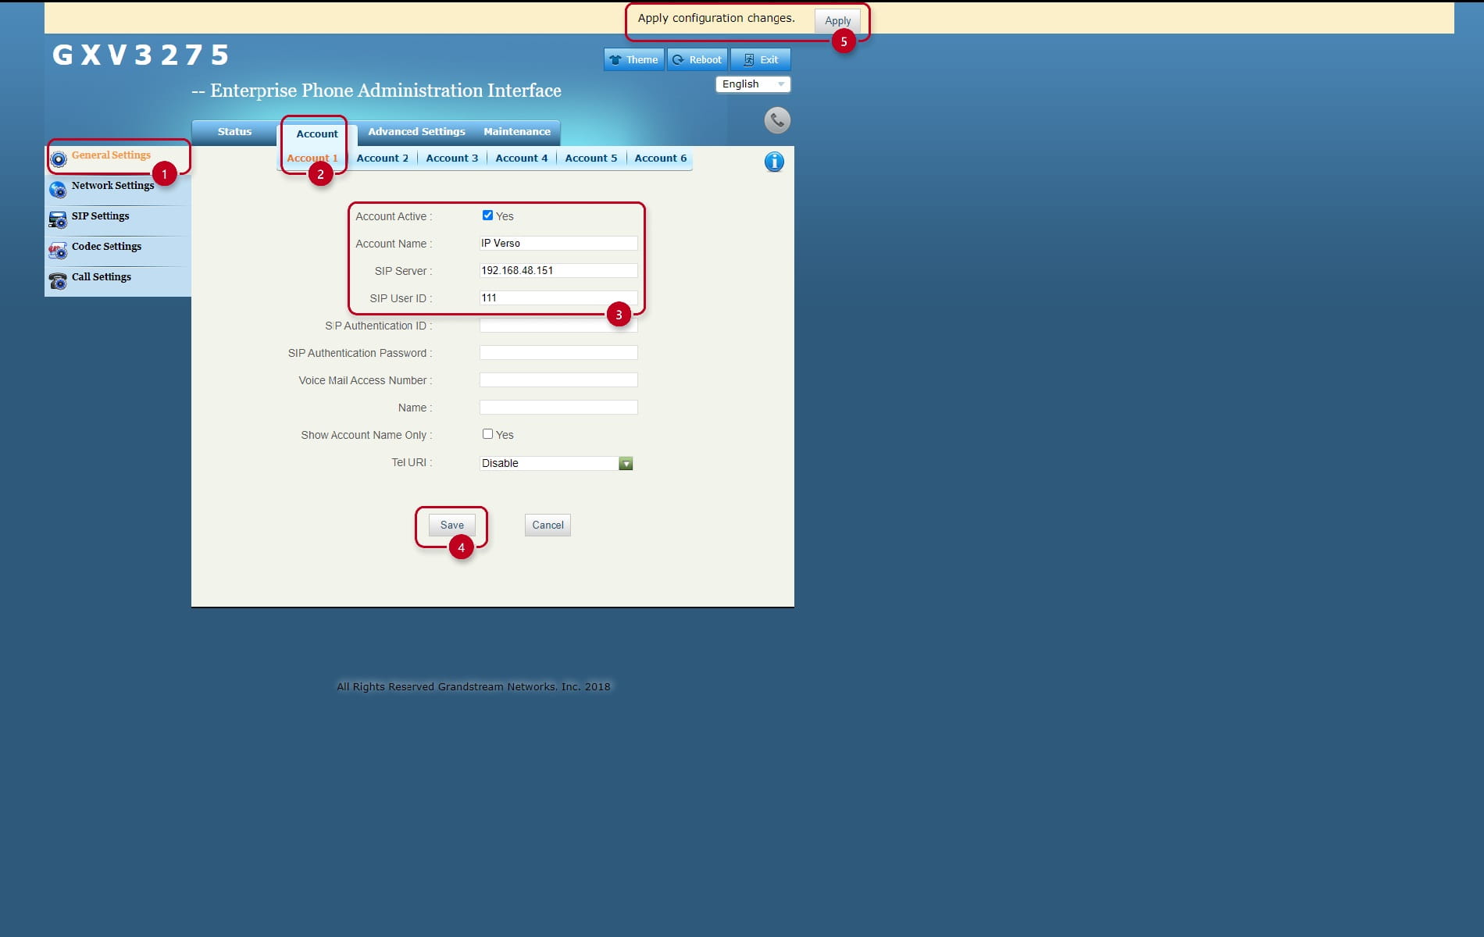Image resolution: width=1484 pixels, height=937 pixels.
Task: Switch to the Account 3 sub-tab
Action: click(451, 158)
